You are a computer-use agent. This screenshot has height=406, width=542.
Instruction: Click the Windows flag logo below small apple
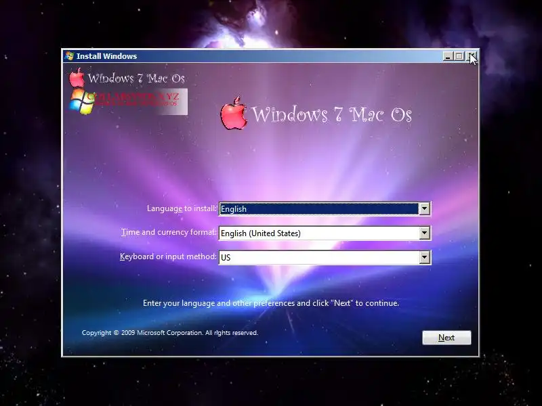(82, 101)
